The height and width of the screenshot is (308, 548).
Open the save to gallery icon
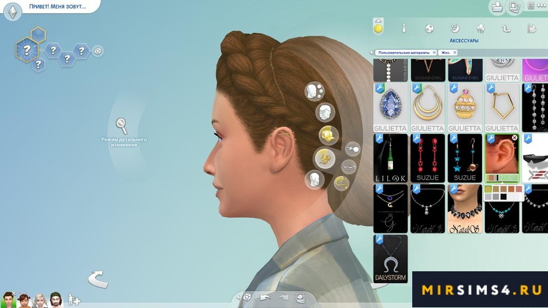click(497, 7)
